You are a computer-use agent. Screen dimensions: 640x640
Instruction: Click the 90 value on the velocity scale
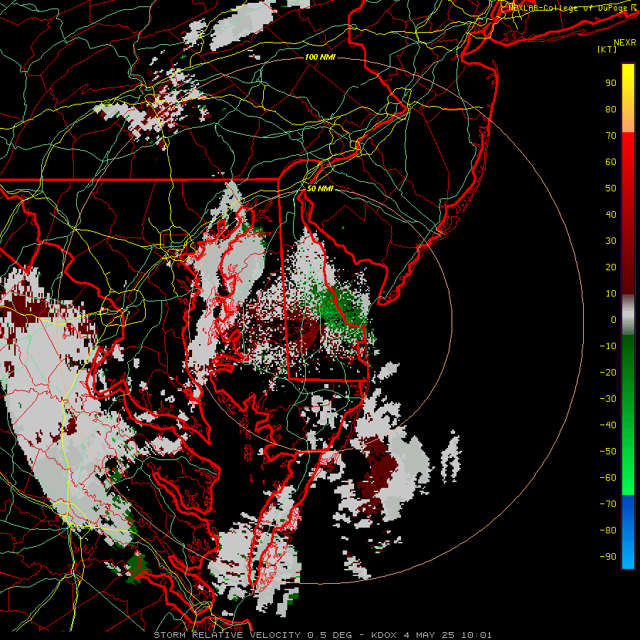[611, 83]
